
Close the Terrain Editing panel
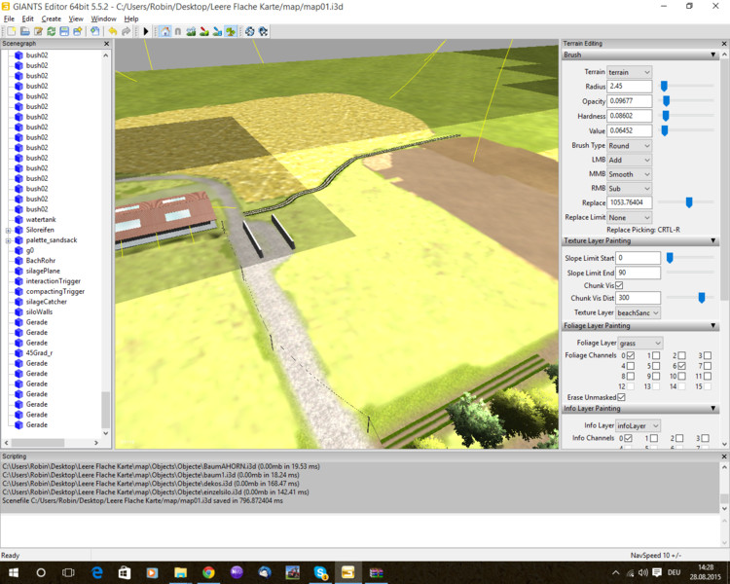724,43
